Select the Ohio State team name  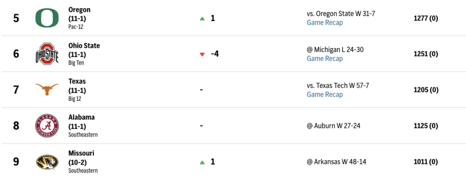[x=84, y=46]
